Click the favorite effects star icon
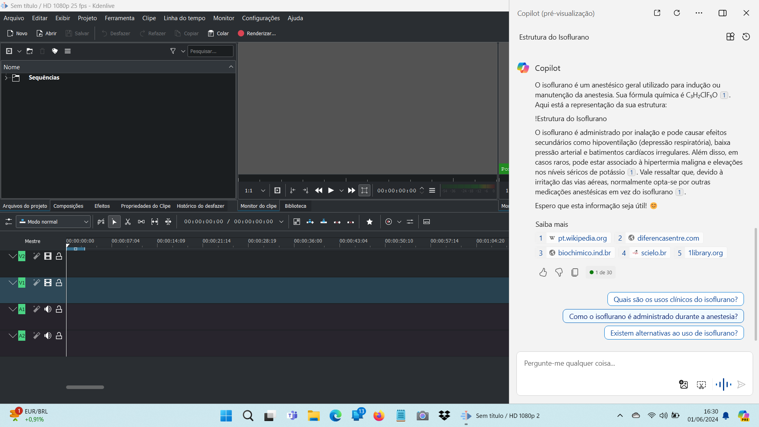The image size is (759, 427). pyautogui.click(x=370, y=222)
